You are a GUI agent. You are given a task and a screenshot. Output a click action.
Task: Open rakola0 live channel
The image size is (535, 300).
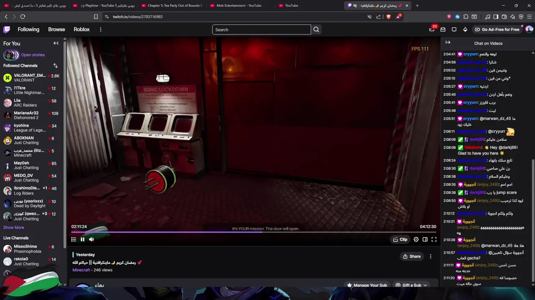coord(32,261)
